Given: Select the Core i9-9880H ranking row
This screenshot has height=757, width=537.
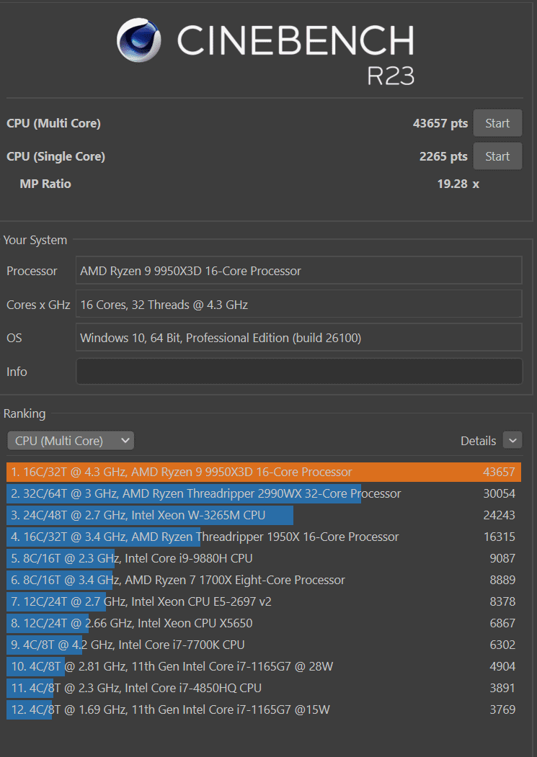Looking at the screenshot, I should click(x=263, y=559).
